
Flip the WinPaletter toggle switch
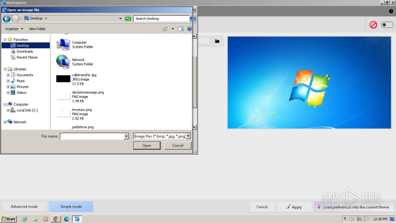pyautogui.click(x=387, y=25)
